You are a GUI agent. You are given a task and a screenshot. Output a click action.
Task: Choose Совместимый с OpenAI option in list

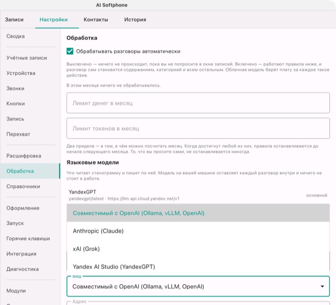(198, 213)
